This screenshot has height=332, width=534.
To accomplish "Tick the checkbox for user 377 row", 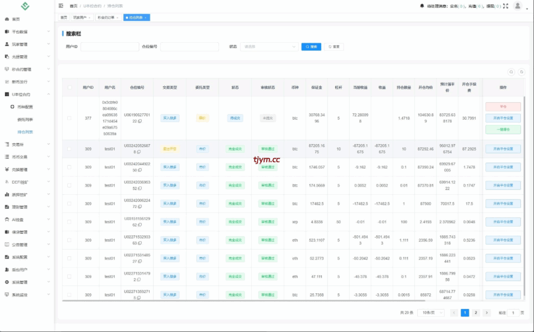I will click(69, 118).
